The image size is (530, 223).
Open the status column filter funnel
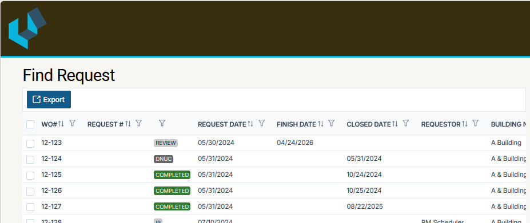[x=162, y=123]
